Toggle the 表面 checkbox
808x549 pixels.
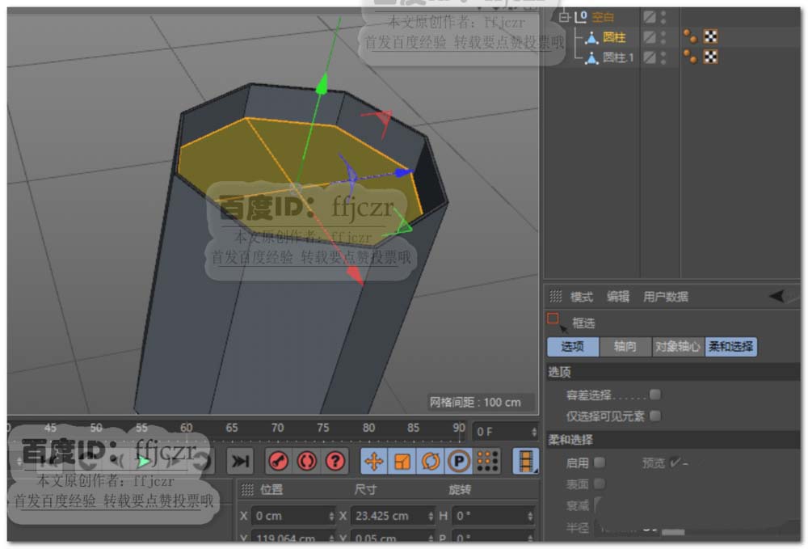600,483
